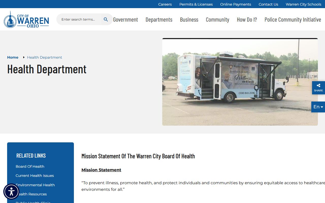325x203 pixels.
Task: Click the Health Department breadcrumb
Action: pos(44,57)
